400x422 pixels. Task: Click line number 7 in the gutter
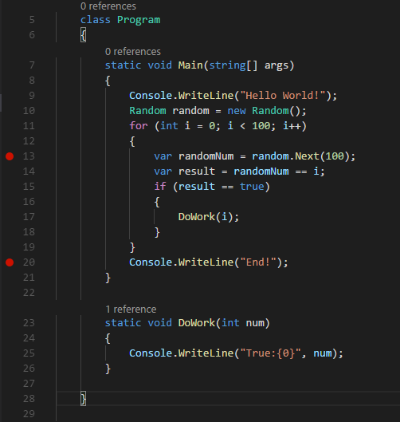(32, 65)
